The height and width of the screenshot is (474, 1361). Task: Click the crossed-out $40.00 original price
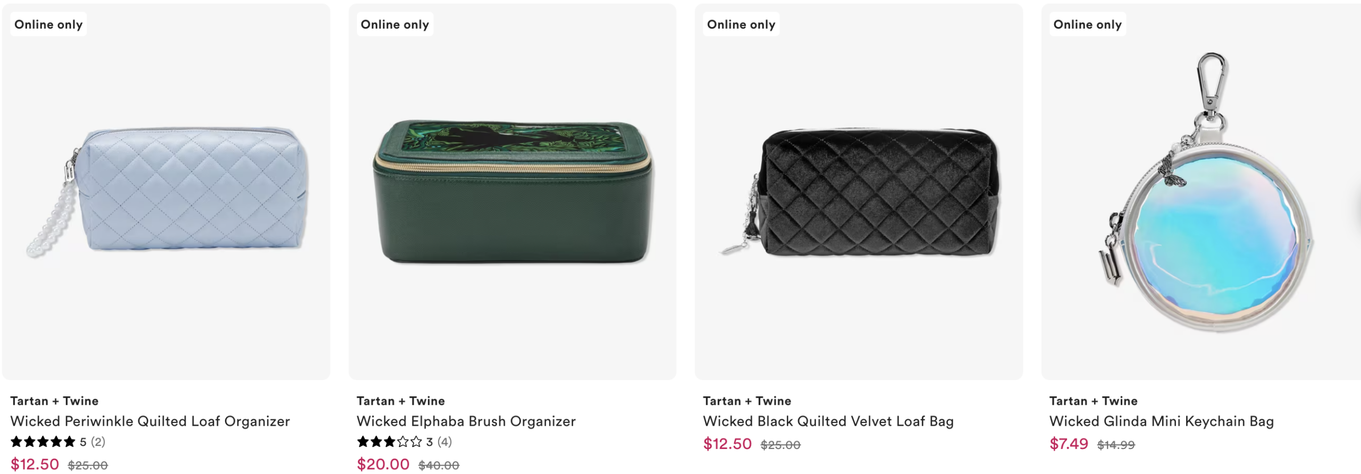pyautogui.click(x=439, y=465)
